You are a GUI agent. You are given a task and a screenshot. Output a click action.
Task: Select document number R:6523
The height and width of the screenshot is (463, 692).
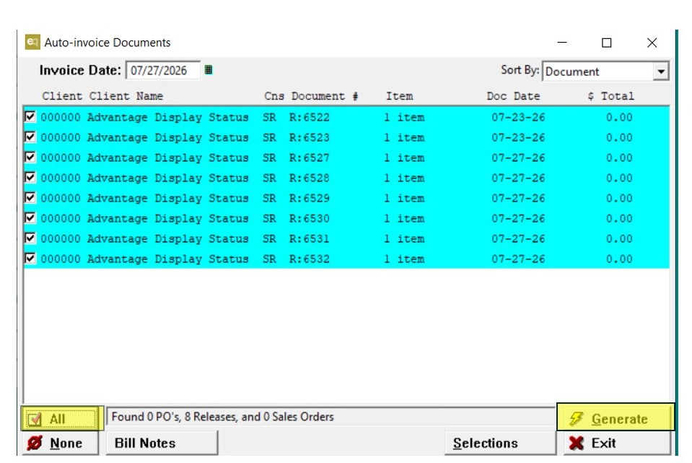click(x=310, y=137)
